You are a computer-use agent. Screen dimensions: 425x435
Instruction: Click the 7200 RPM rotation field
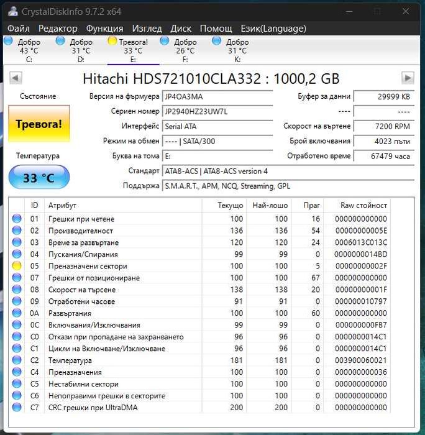point(384,127)
